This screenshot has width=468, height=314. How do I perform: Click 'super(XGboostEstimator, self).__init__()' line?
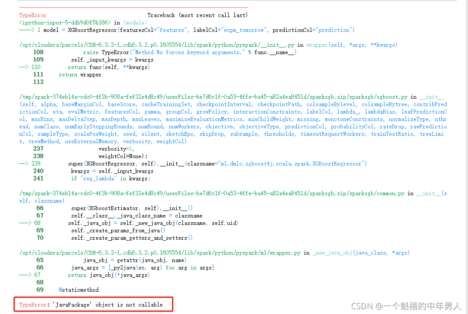click(x=132, y=208)
